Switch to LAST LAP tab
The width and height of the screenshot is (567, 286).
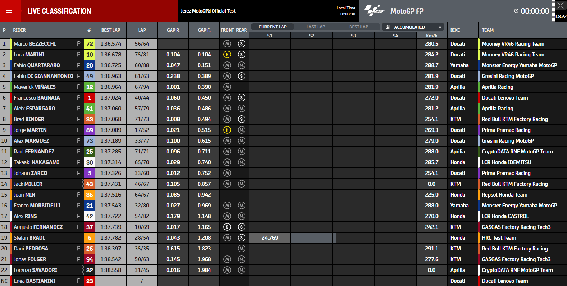(x=316, y=27)
